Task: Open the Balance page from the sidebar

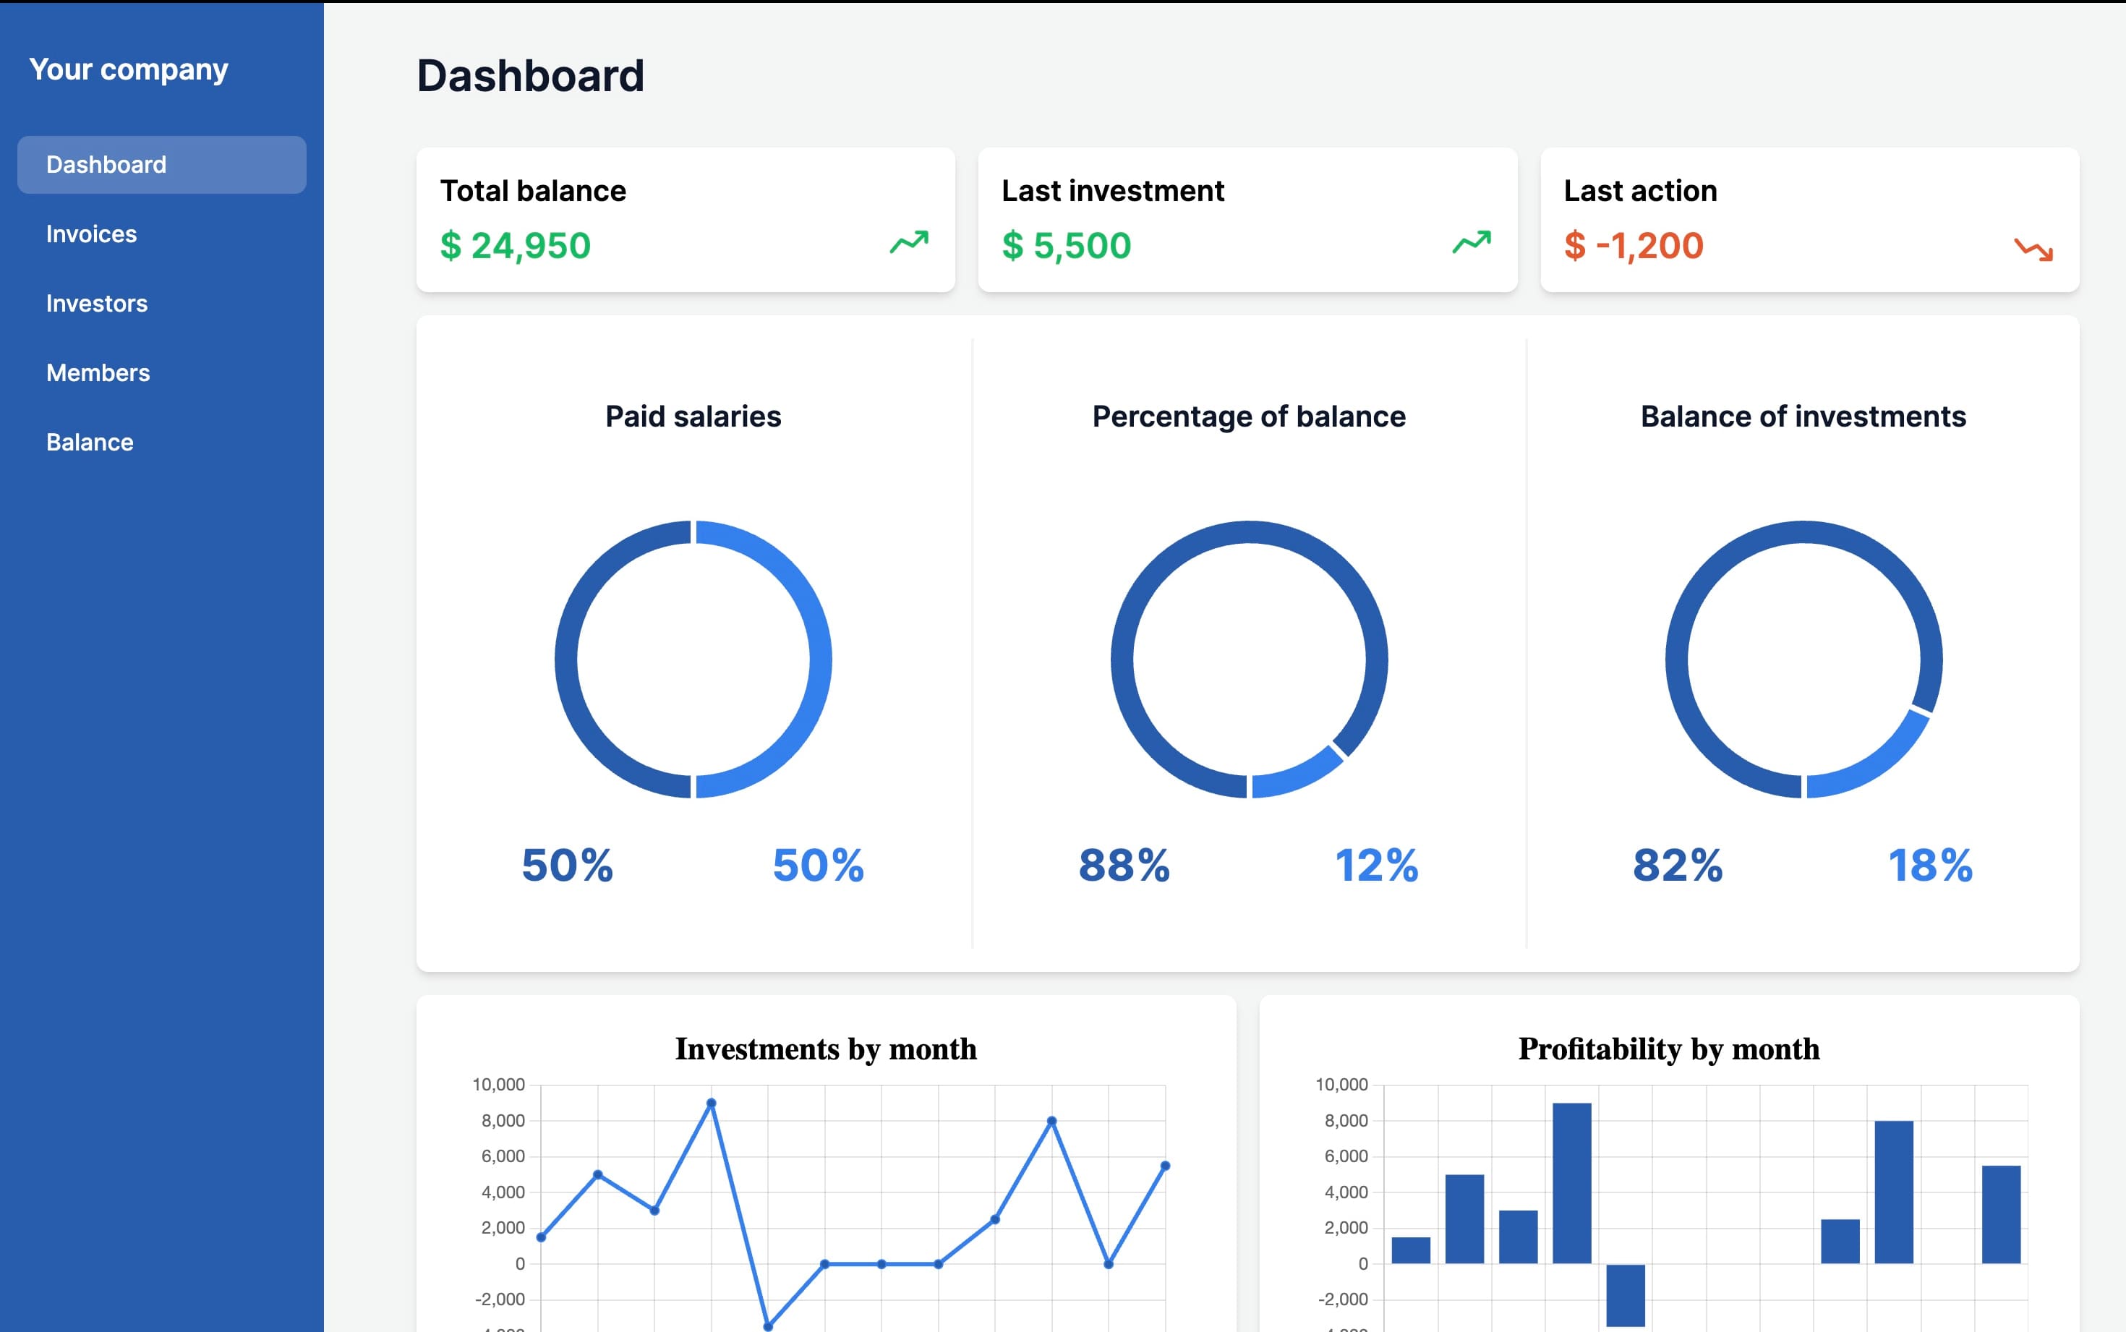Action: coord(89,441)
